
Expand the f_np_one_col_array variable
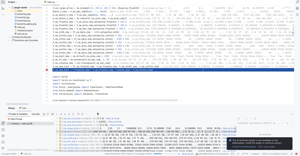(57, 119)
